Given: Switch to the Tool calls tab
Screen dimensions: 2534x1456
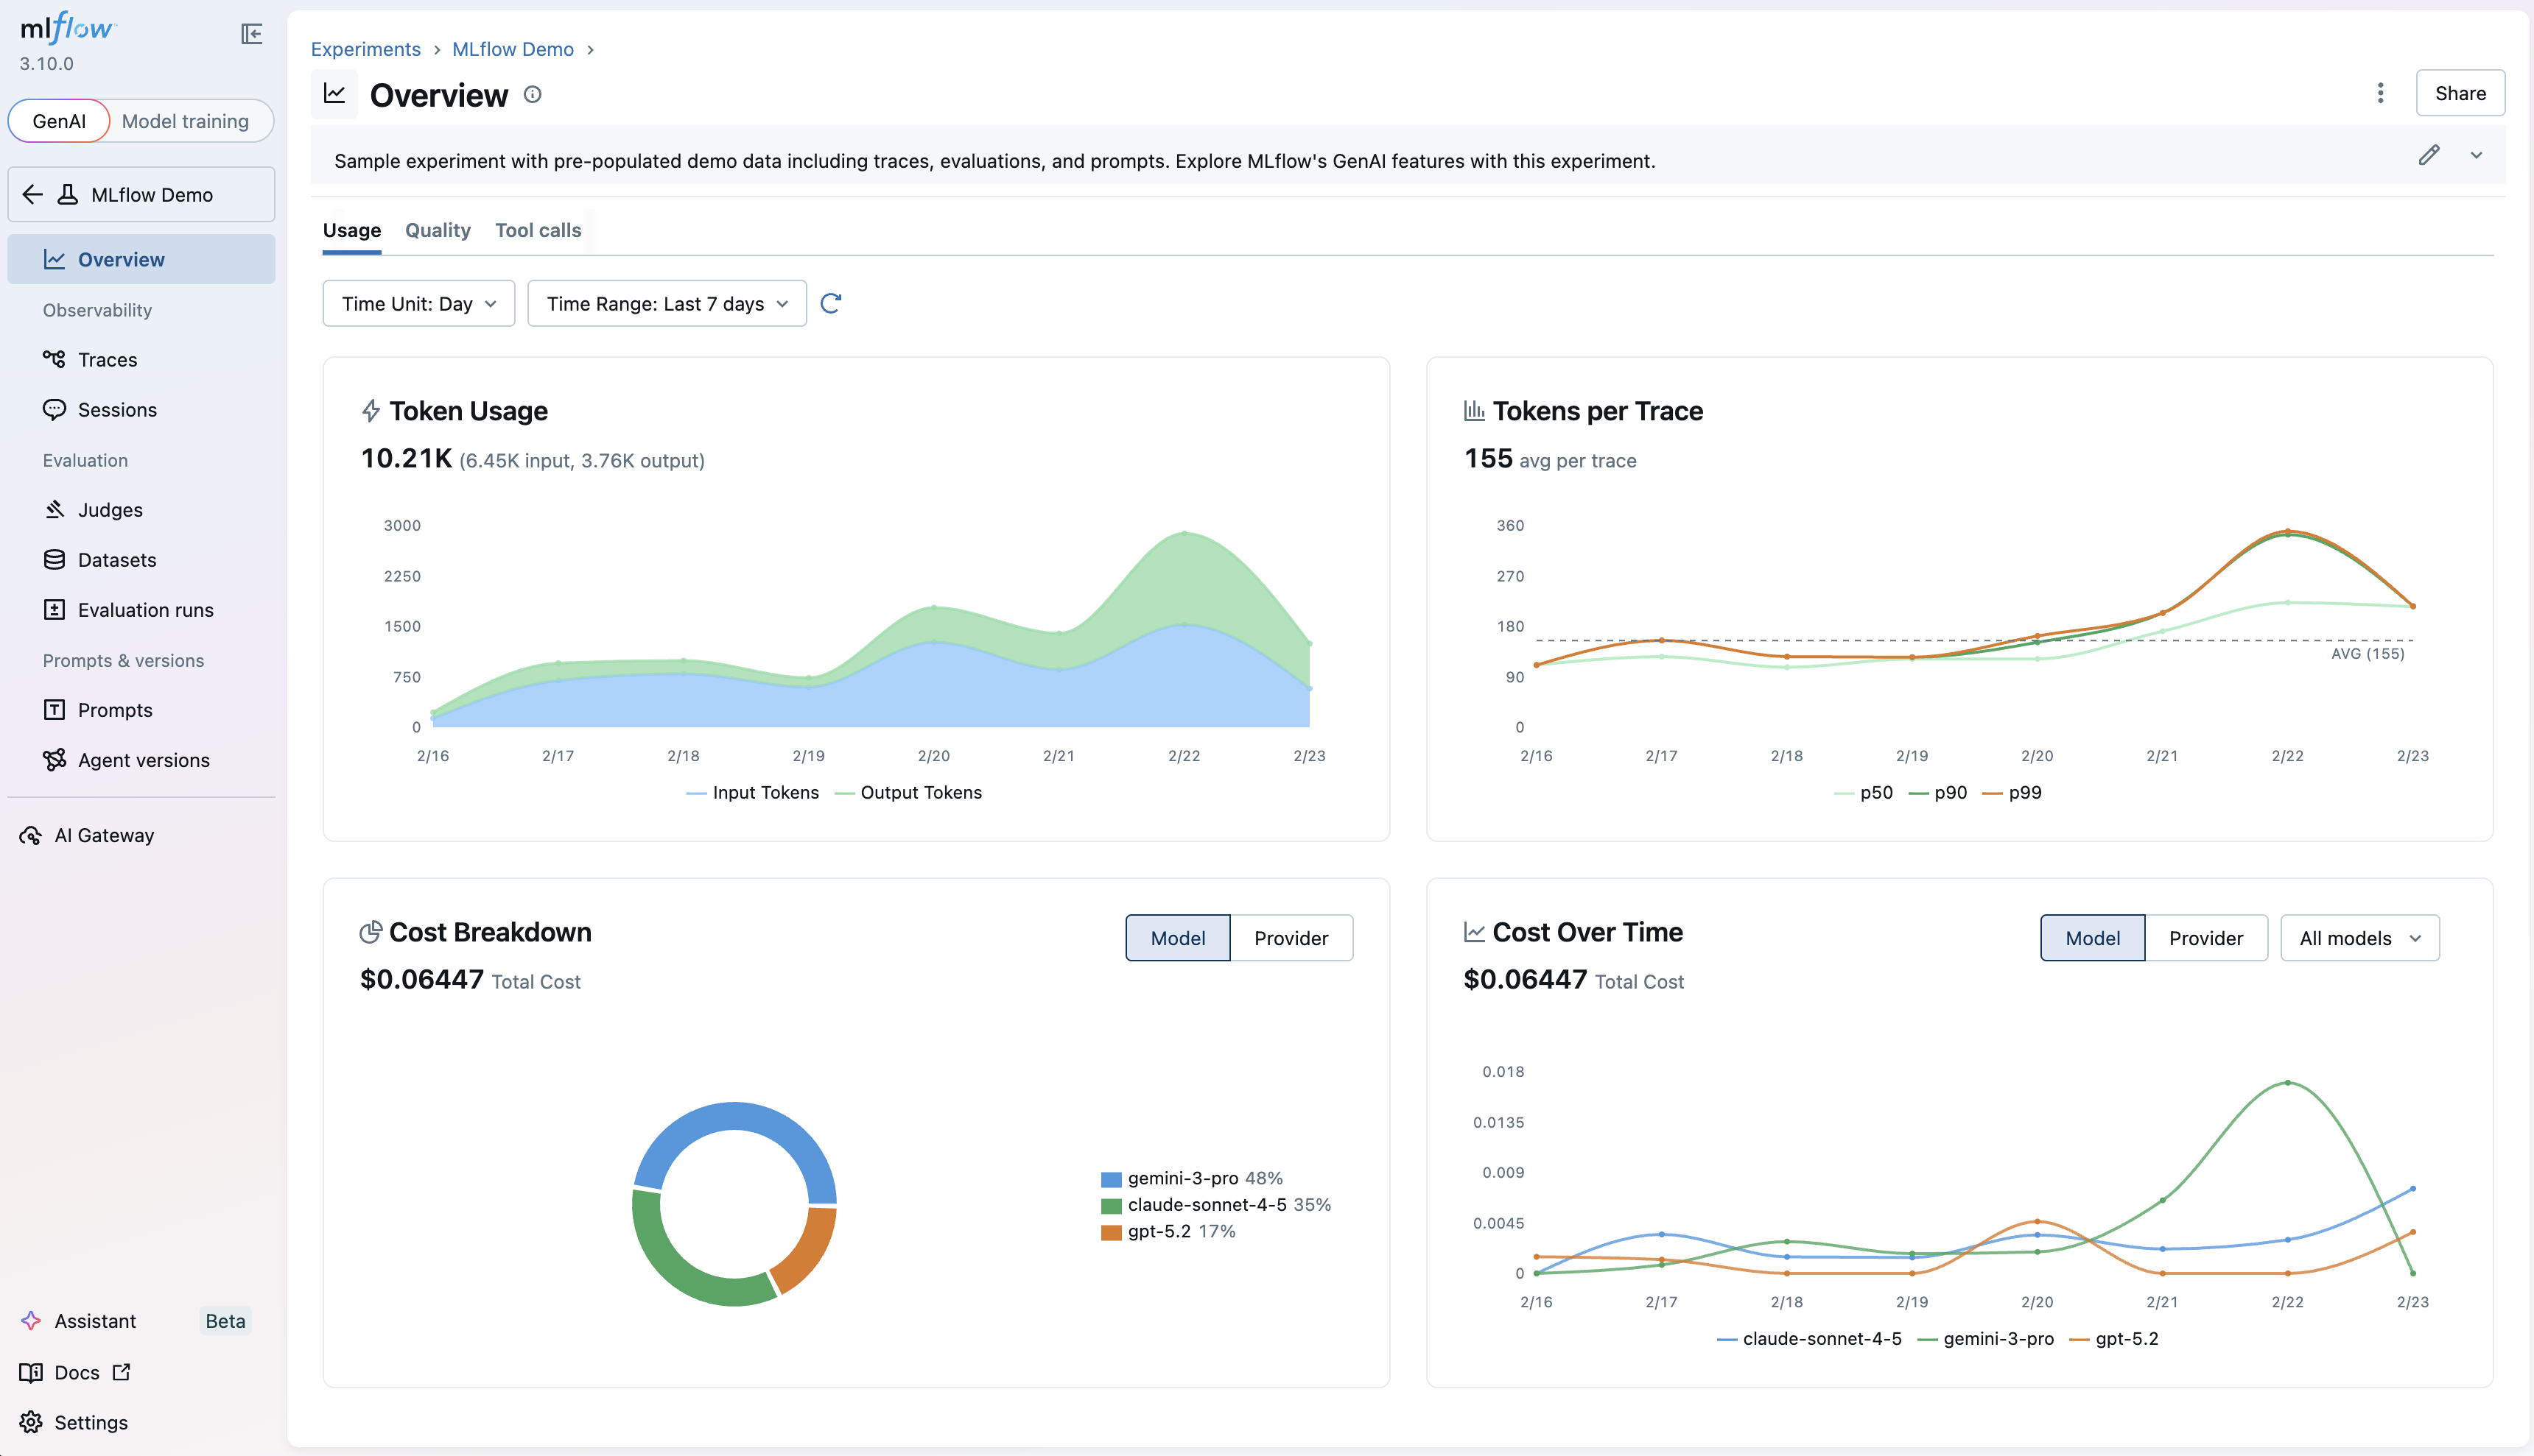Looking at the screenshot, I should point(537,230).
